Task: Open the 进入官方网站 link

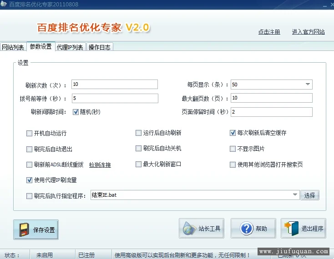Action: pyautogui.click(x=308, y=32)
